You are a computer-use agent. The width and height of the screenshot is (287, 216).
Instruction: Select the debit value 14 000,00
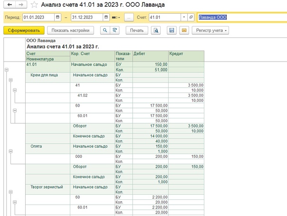(151, 136)
